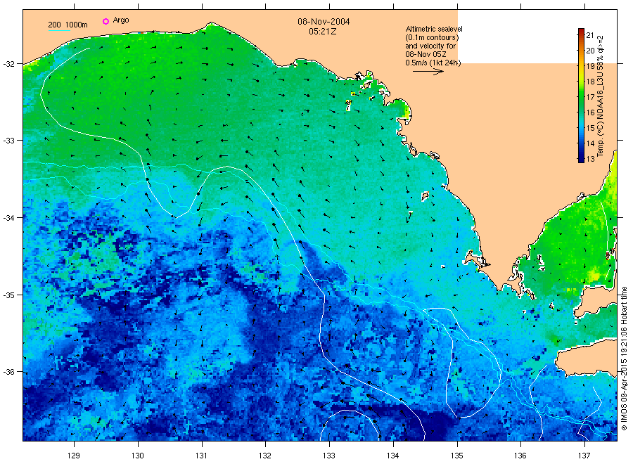Click longitude axis label '133'
The height and width of the screenshot is (464, 633).
[x=329, y=456]
